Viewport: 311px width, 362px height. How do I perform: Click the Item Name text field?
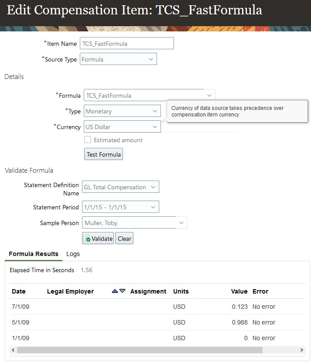pos(126,44)
